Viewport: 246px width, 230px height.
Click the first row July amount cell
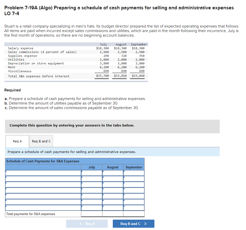pyautogui.click(x=91, y=173)
